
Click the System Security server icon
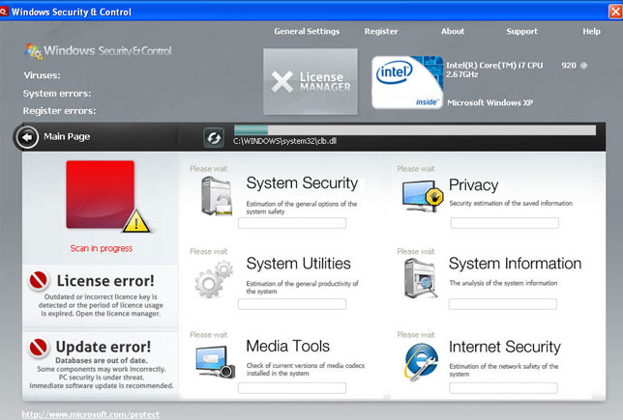point(217,196)
